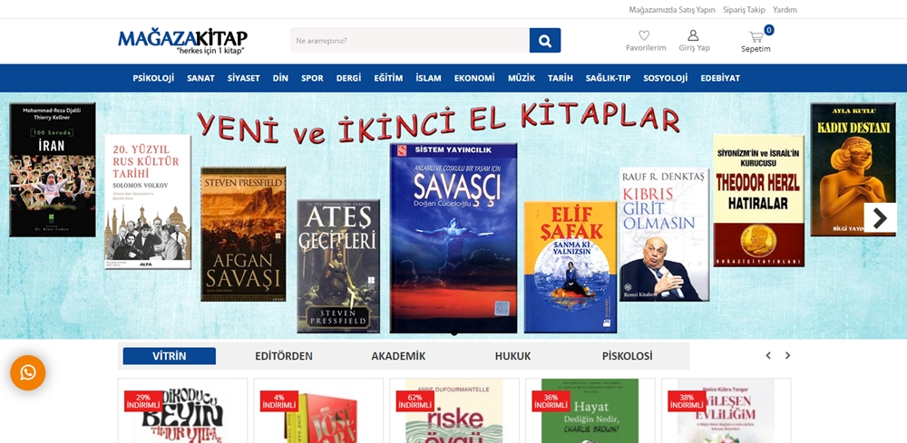Click the cart item count badge
907x443 pixels.
(x=769, y=30)
